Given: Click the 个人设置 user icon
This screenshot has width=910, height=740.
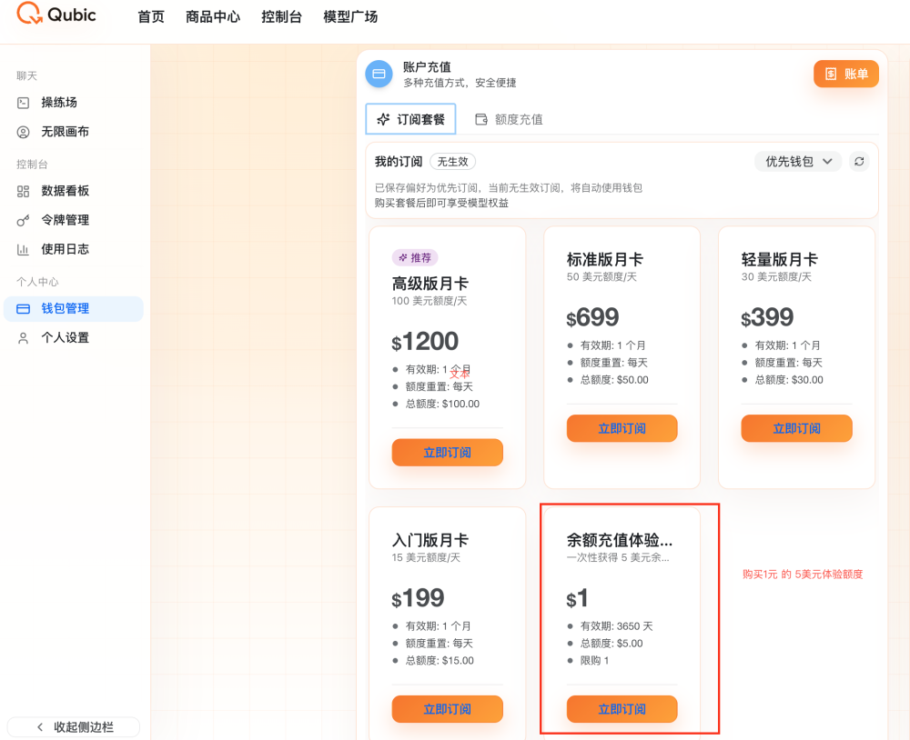Looking at the screenshot, I should (24, 338).
